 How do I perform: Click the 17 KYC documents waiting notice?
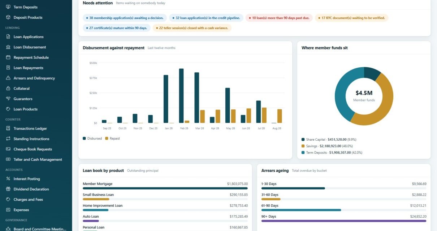pos(351,18)
